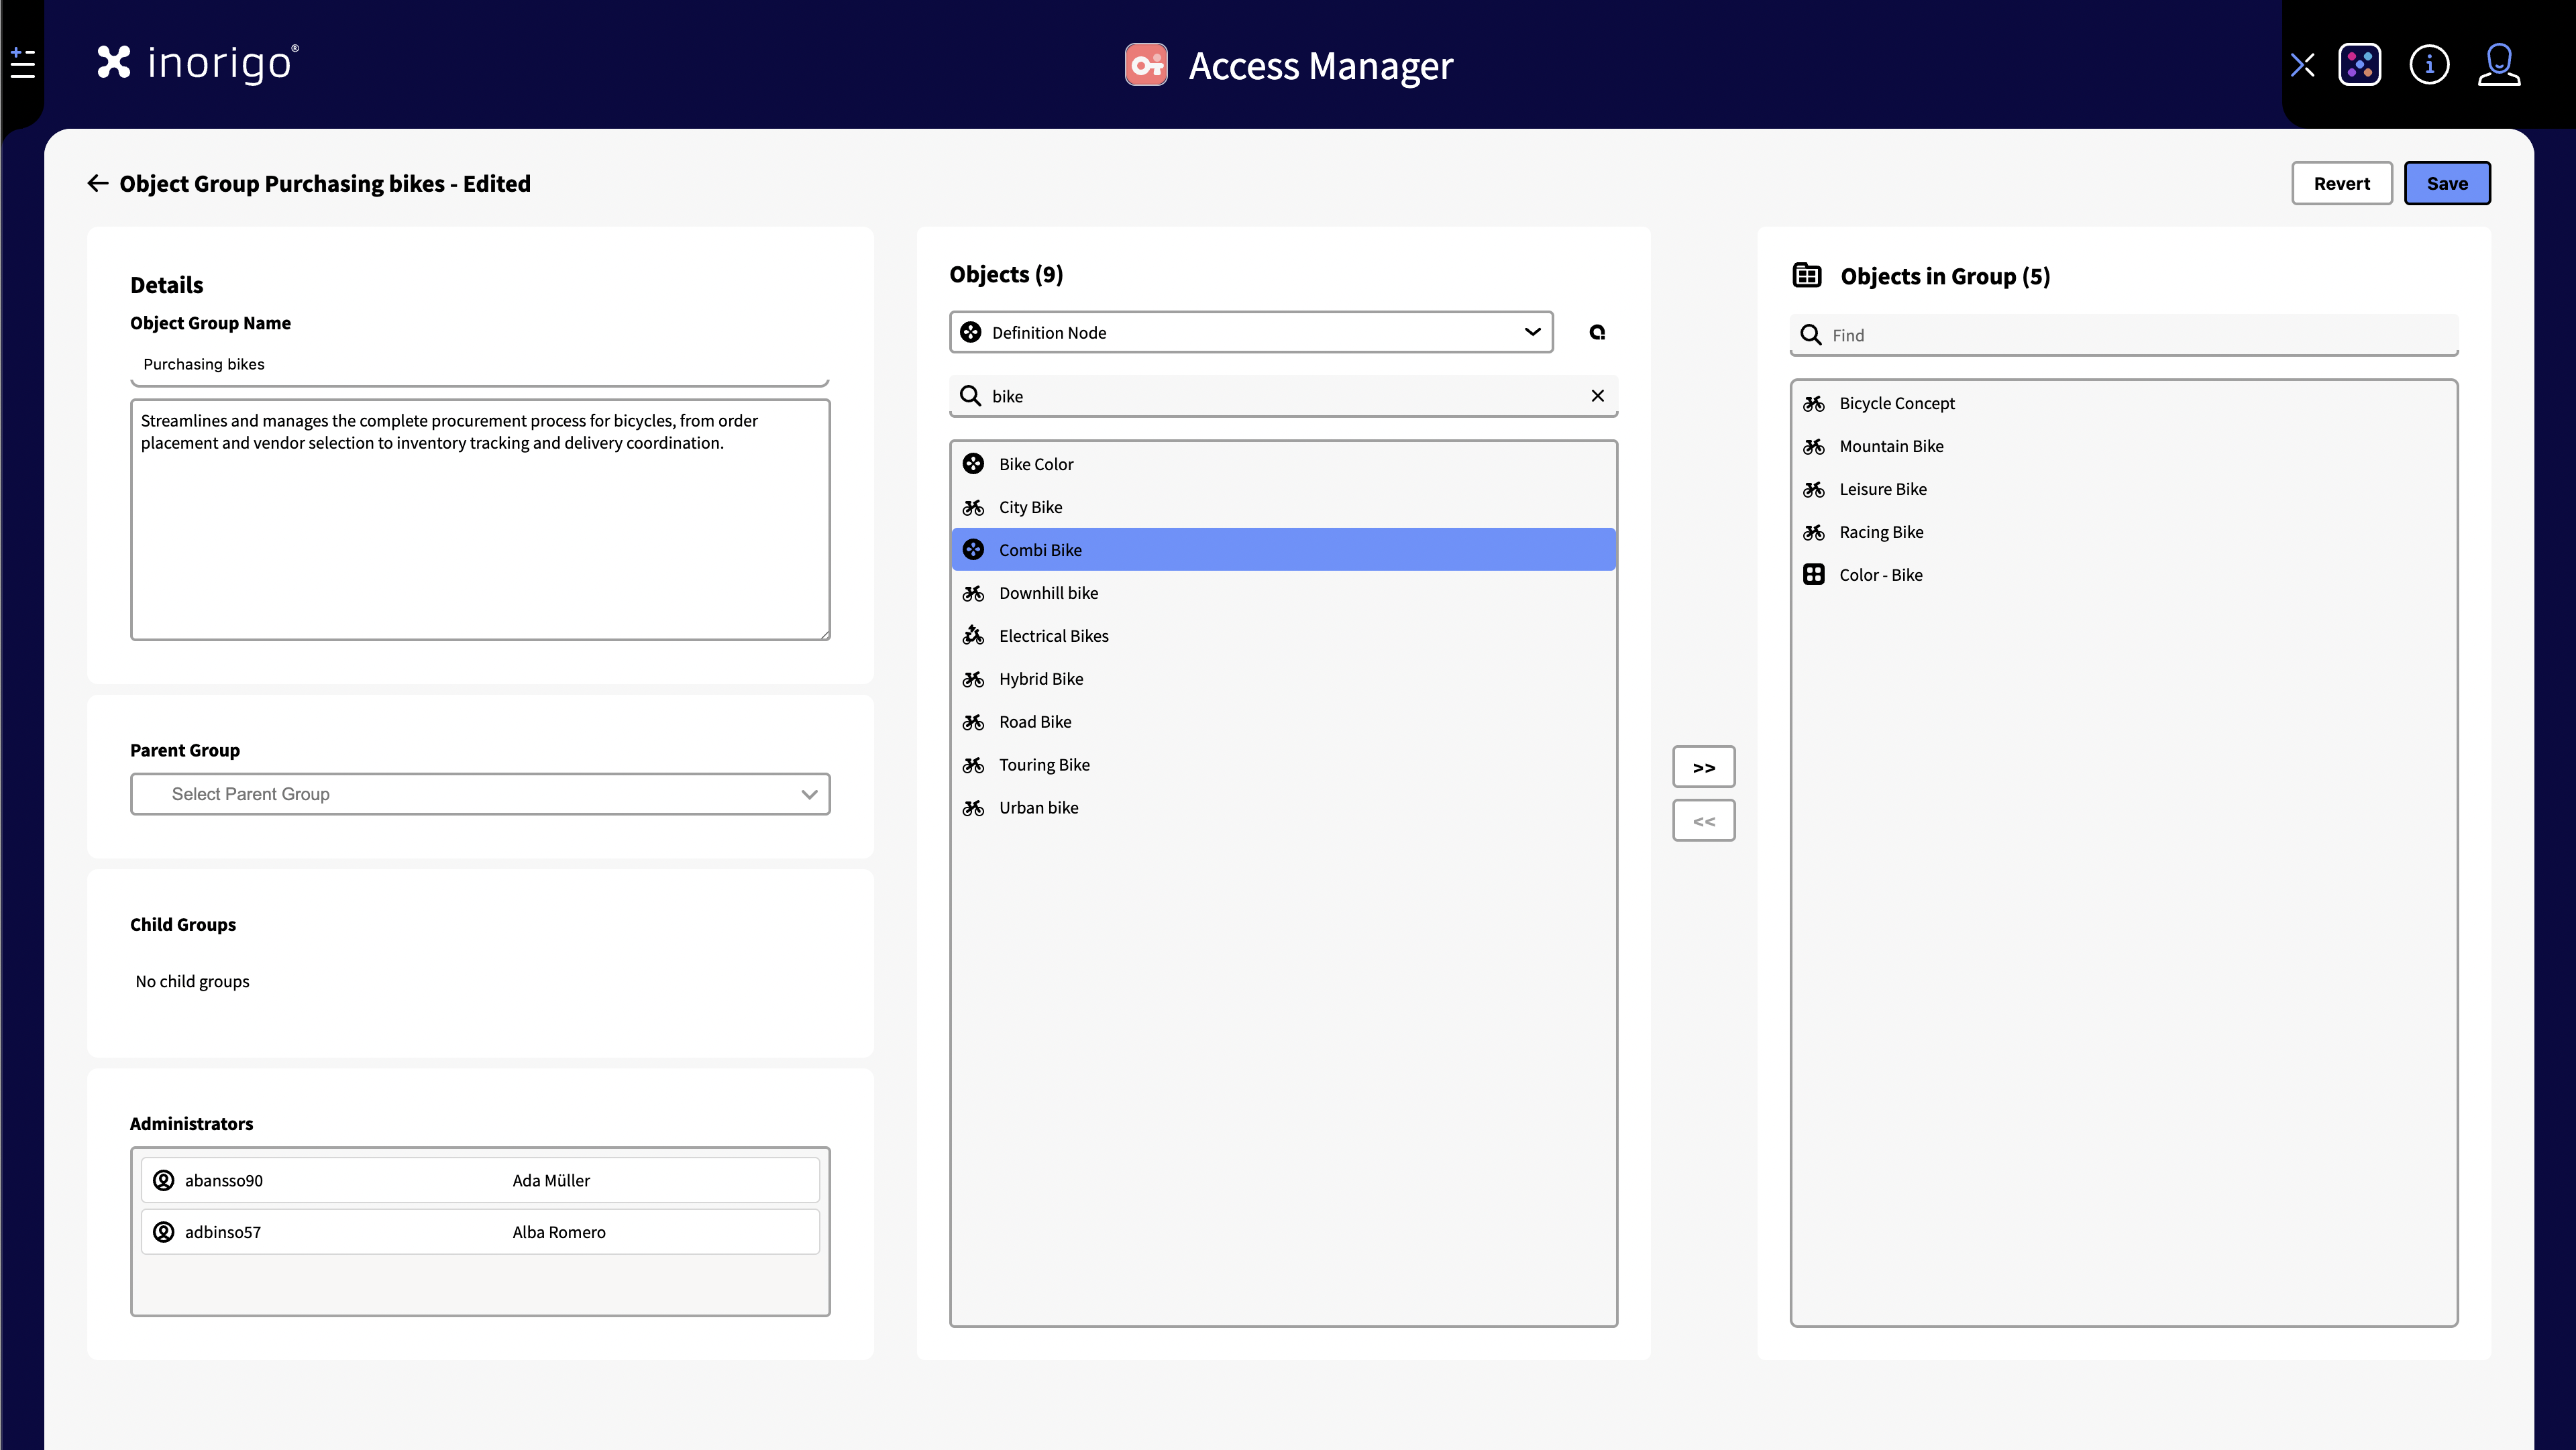Select Electrical Bikes in objects list

(x=1053, y=636)
